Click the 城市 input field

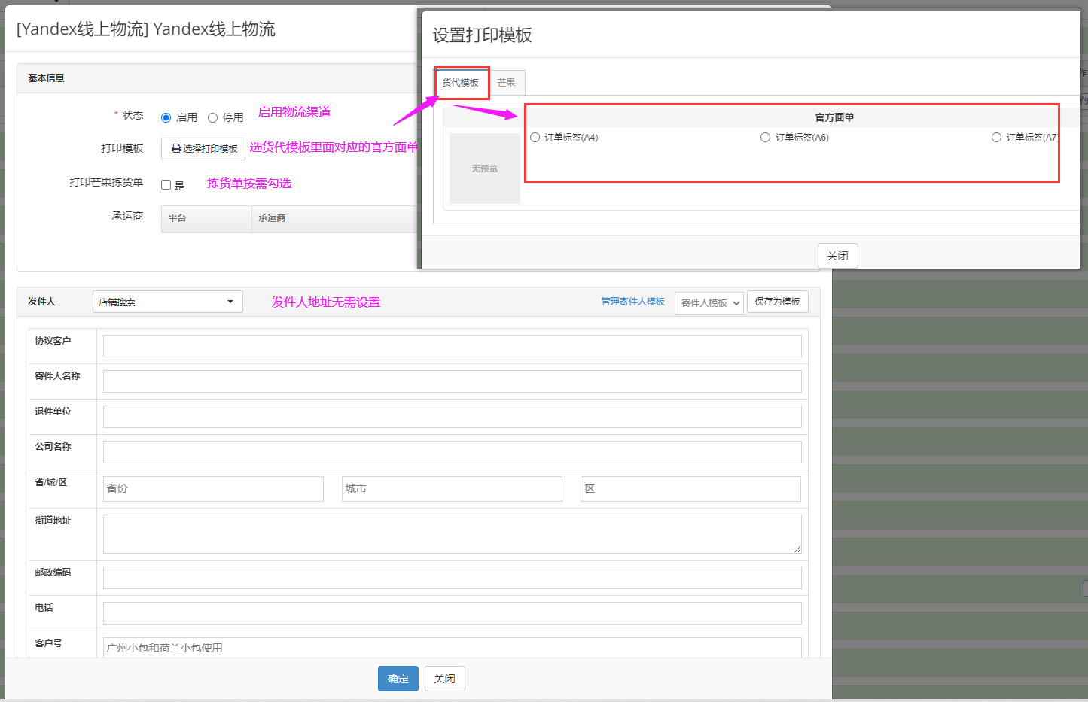pyautogui.click(x=452, y=489)
